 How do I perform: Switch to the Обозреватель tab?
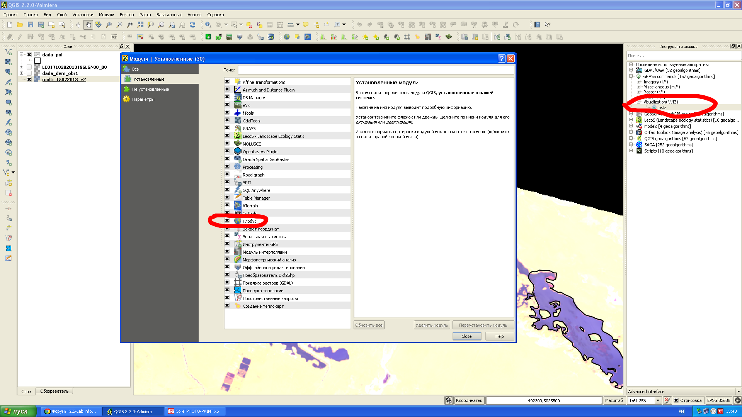pos(54,391)
